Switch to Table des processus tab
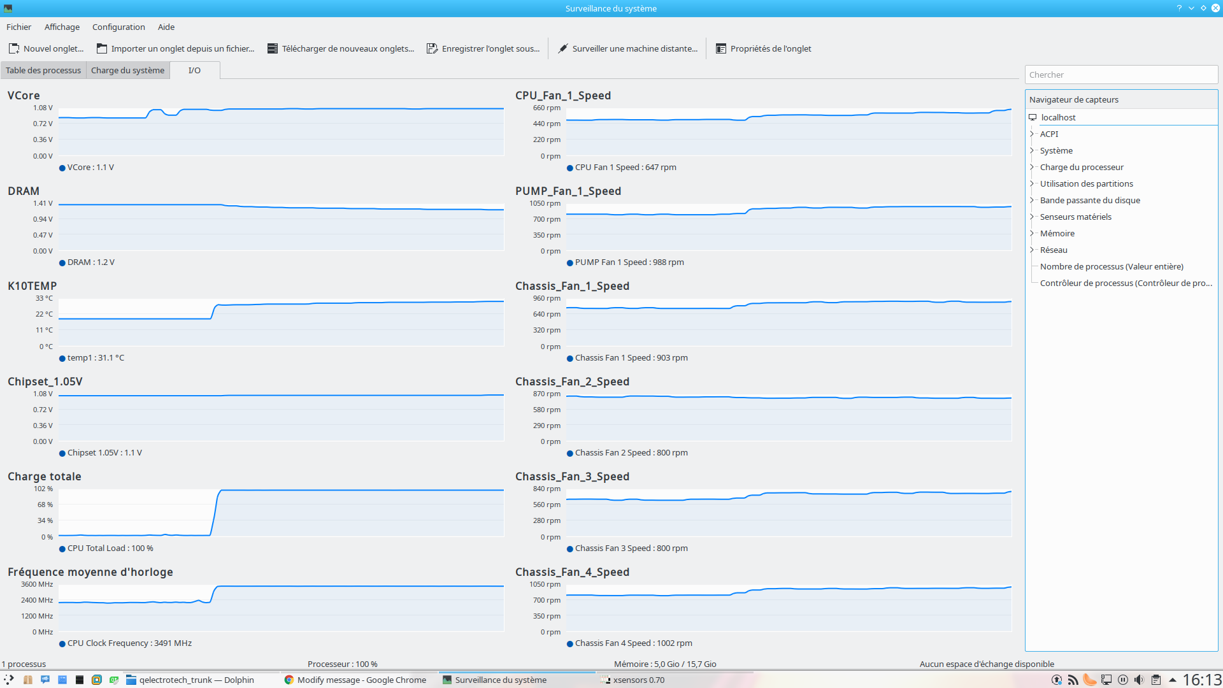 [x=43, y=70]
